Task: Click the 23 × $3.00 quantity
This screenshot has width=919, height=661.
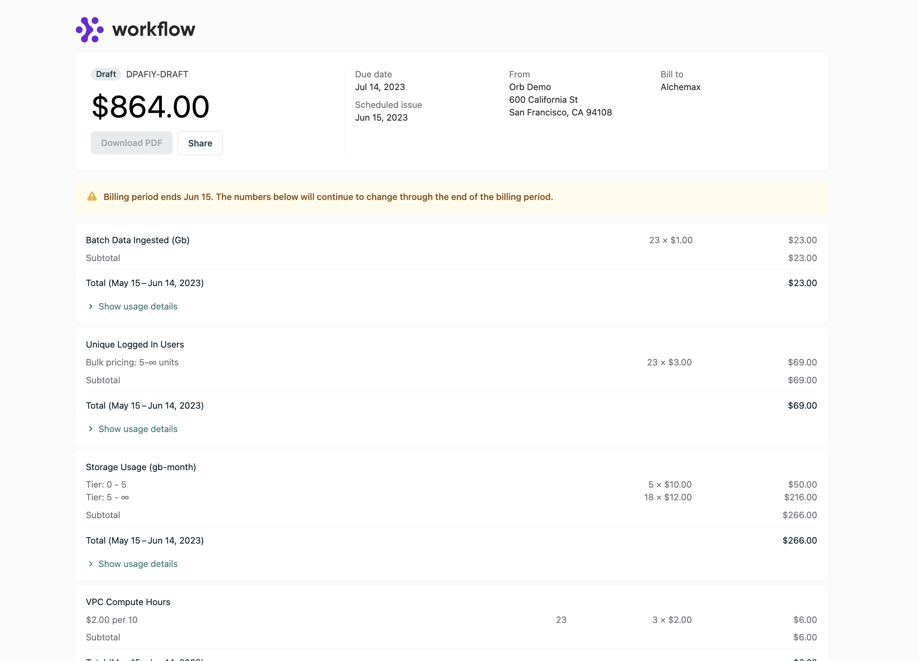Action: pyautogui.click(x=669, y=362)
